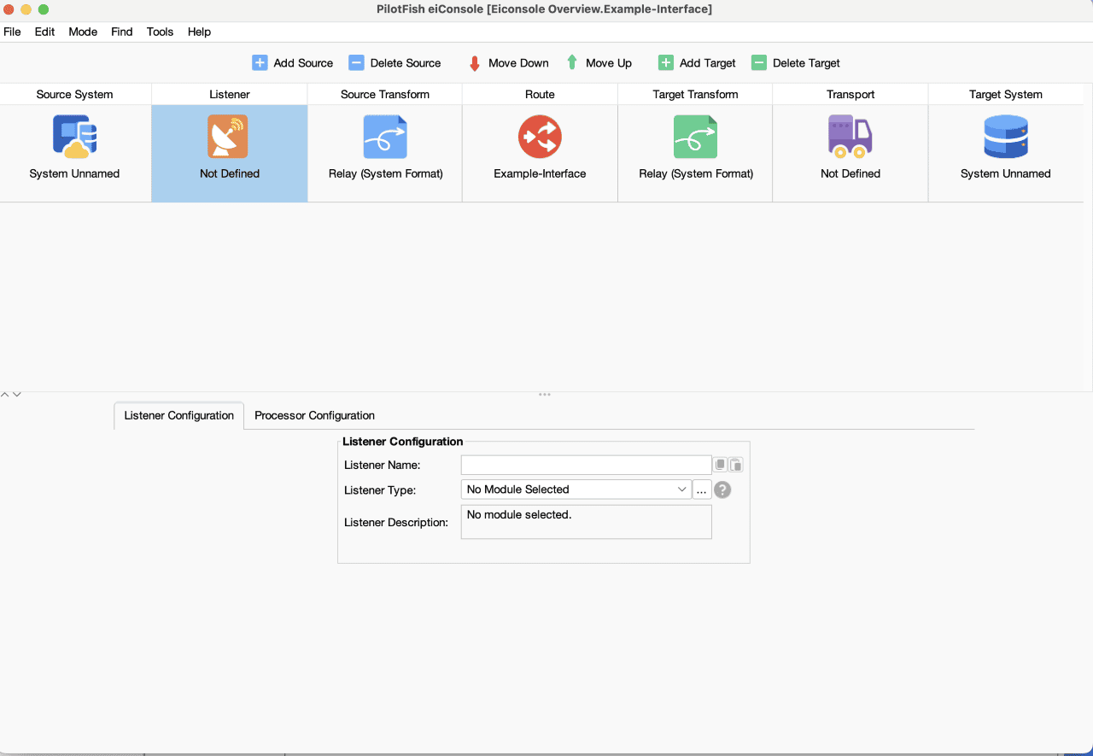Select the purple Transport truck icon
The width and height of the screenshot is (1093, 756).
point(850,137)
